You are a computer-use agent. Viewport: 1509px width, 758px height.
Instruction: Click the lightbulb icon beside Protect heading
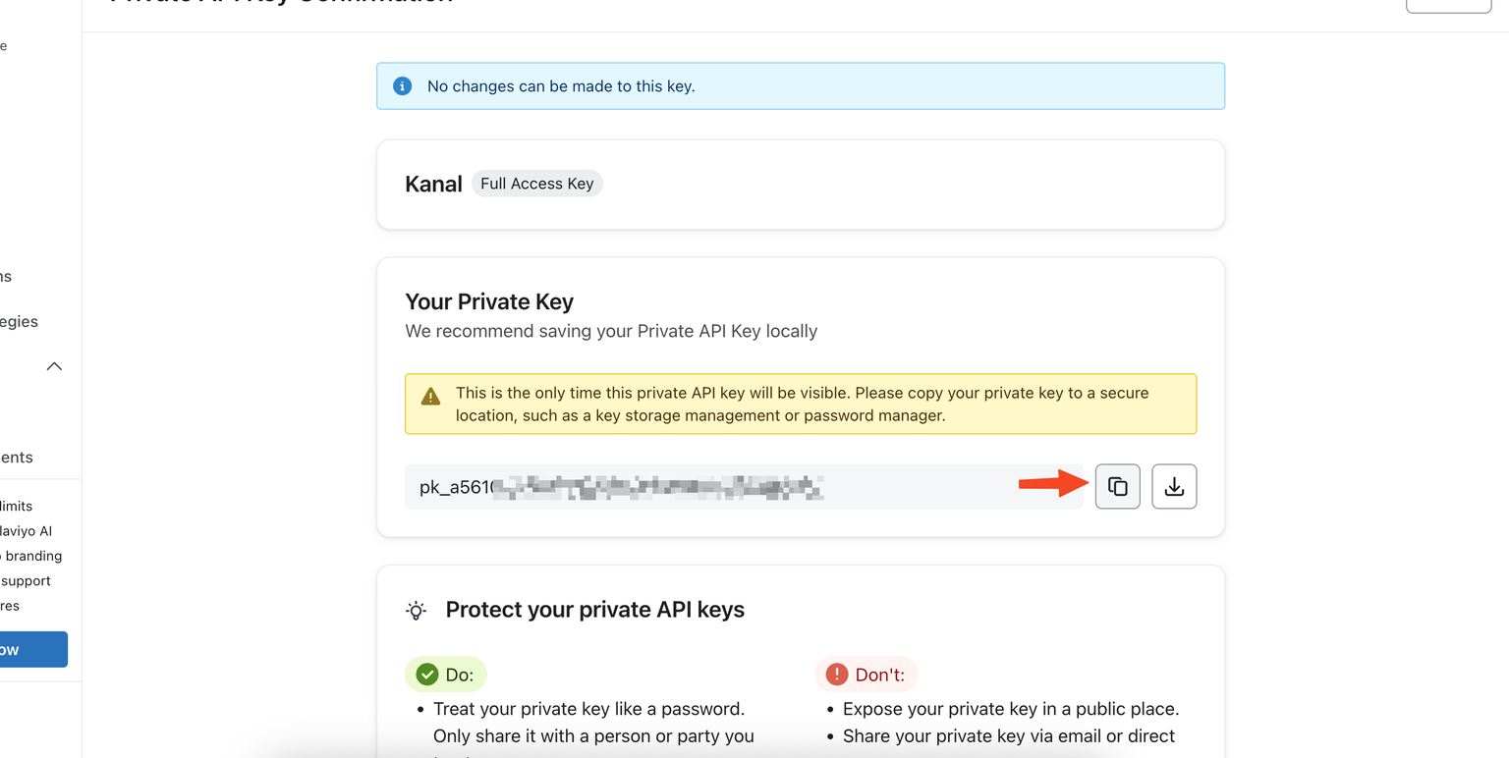tap(417, 611)
